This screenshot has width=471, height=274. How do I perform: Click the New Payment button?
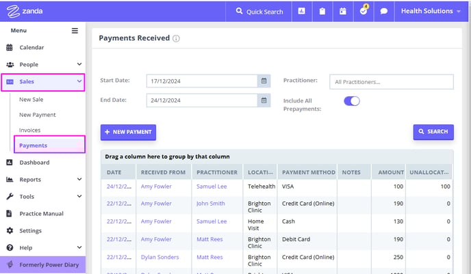(x=128, y=132)
